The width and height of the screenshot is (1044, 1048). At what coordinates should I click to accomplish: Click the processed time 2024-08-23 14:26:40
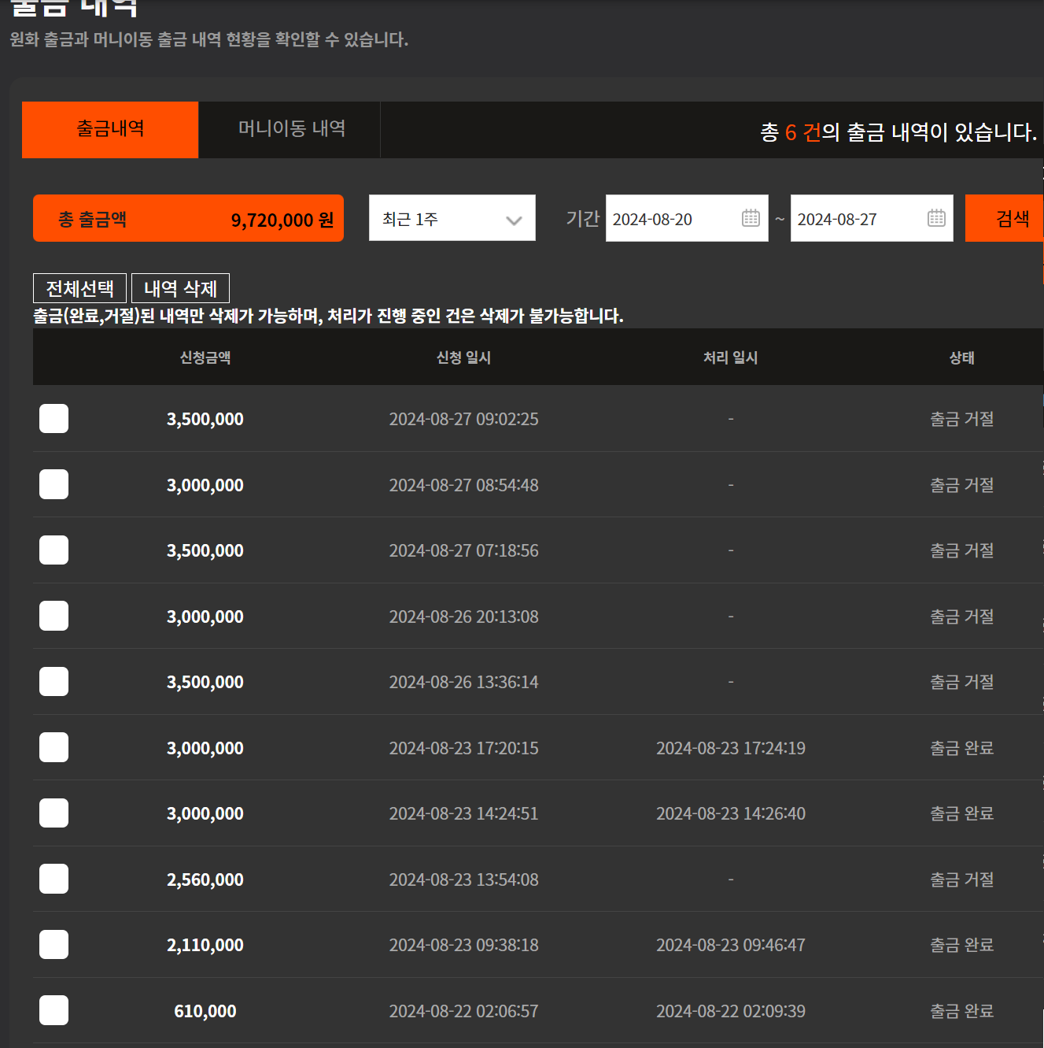731,813
